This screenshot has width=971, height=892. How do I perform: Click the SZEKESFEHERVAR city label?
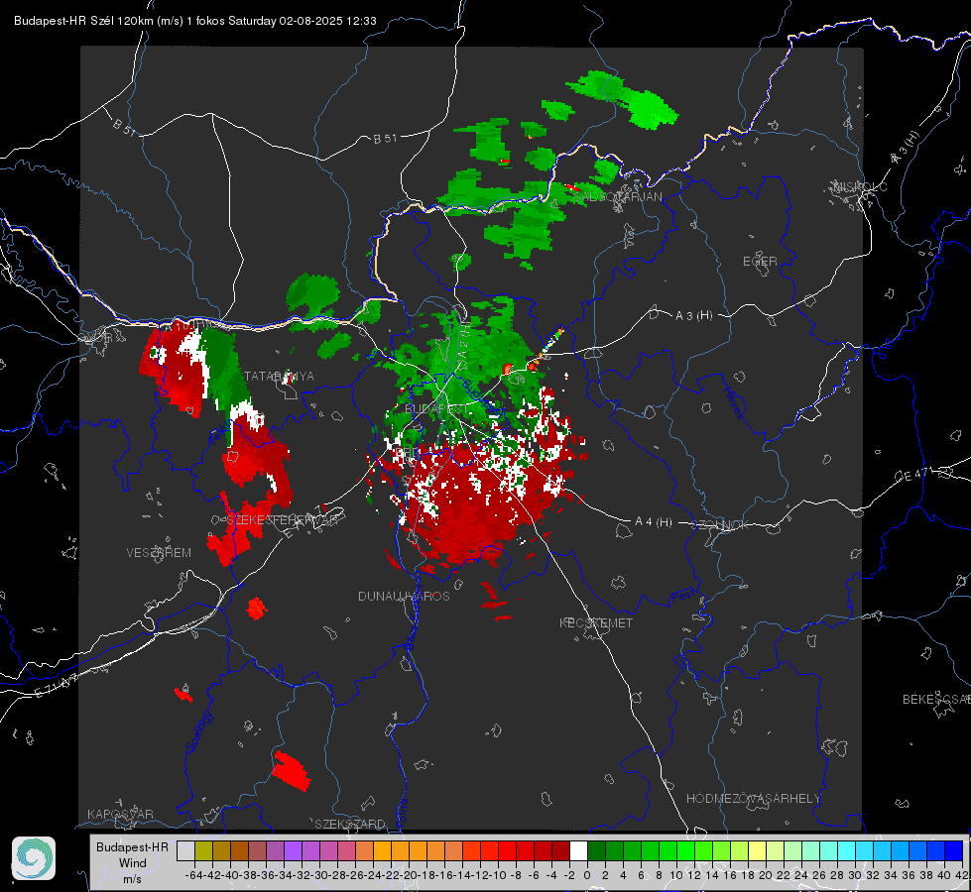(x=282, y=520)
